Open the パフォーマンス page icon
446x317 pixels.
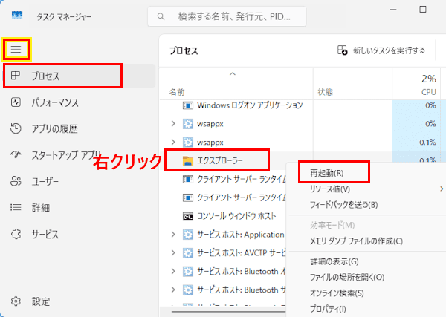coord(16,102)
